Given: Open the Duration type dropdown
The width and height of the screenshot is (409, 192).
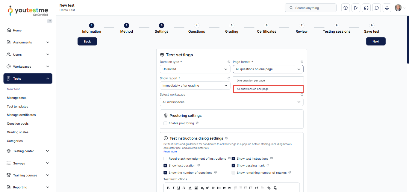Looking at the screenshot, I should (x=195, y=69).
